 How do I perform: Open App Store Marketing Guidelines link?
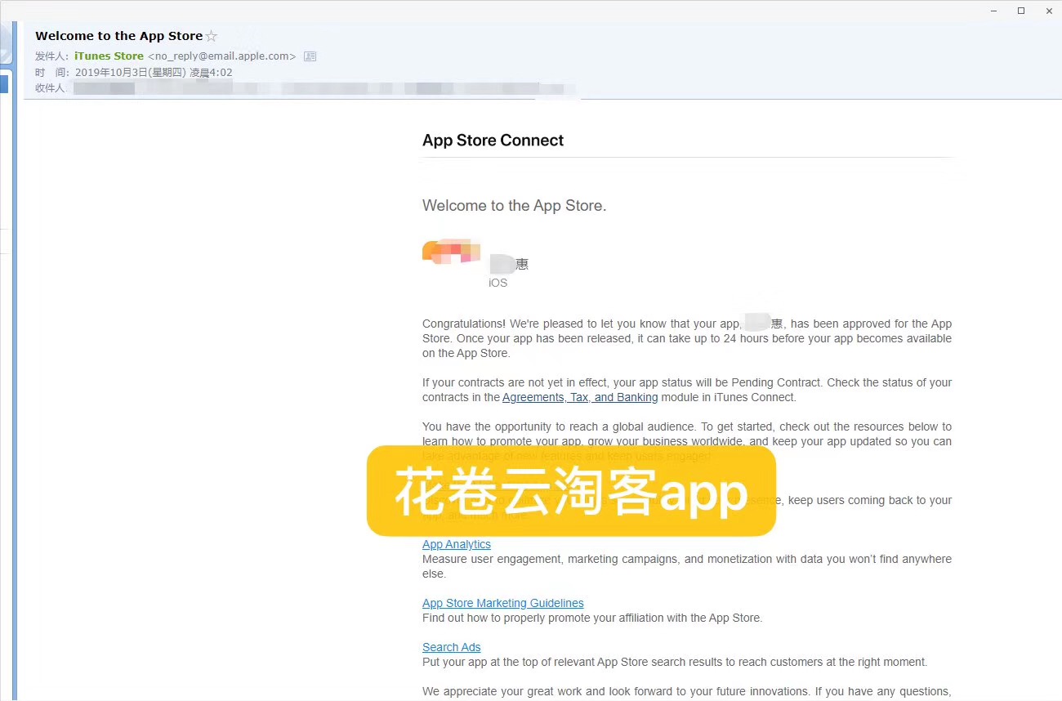click(x=503, y=603)
